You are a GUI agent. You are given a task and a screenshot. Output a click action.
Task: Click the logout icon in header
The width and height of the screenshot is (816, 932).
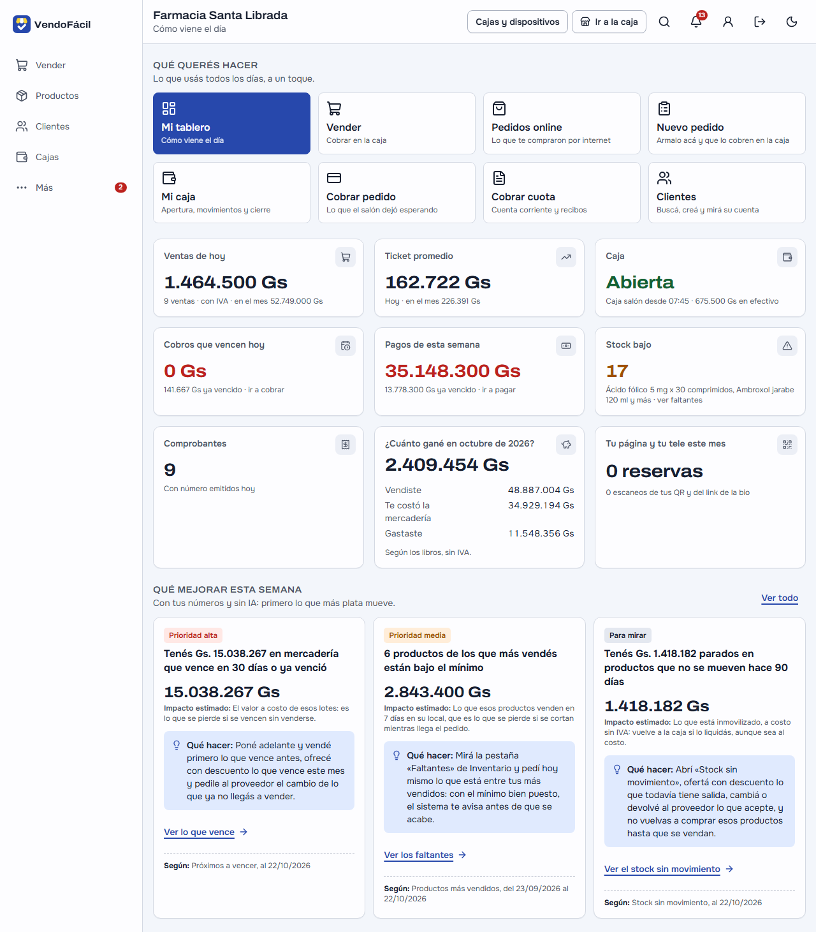760,22
